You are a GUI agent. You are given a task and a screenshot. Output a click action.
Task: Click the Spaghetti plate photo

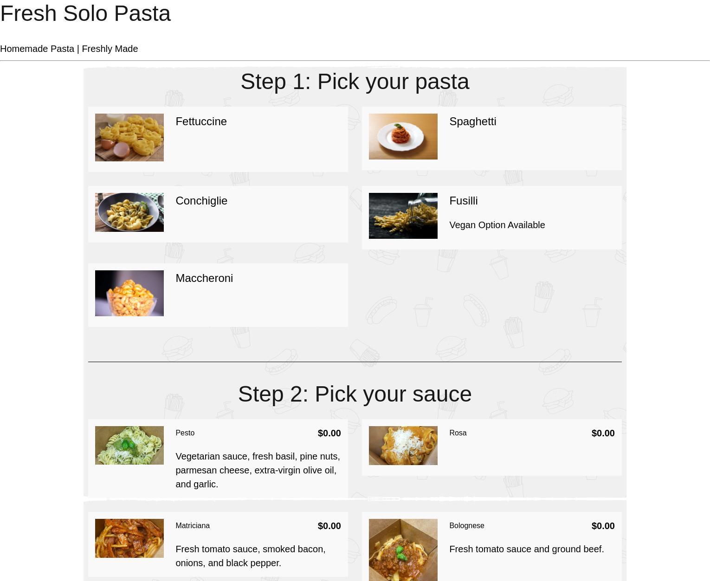[403, 136]
